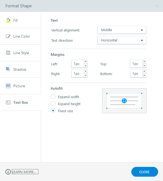Click the Top margin input field
Image resolution: width=163 pixels, height=181 pixels.
coord(136,64)
